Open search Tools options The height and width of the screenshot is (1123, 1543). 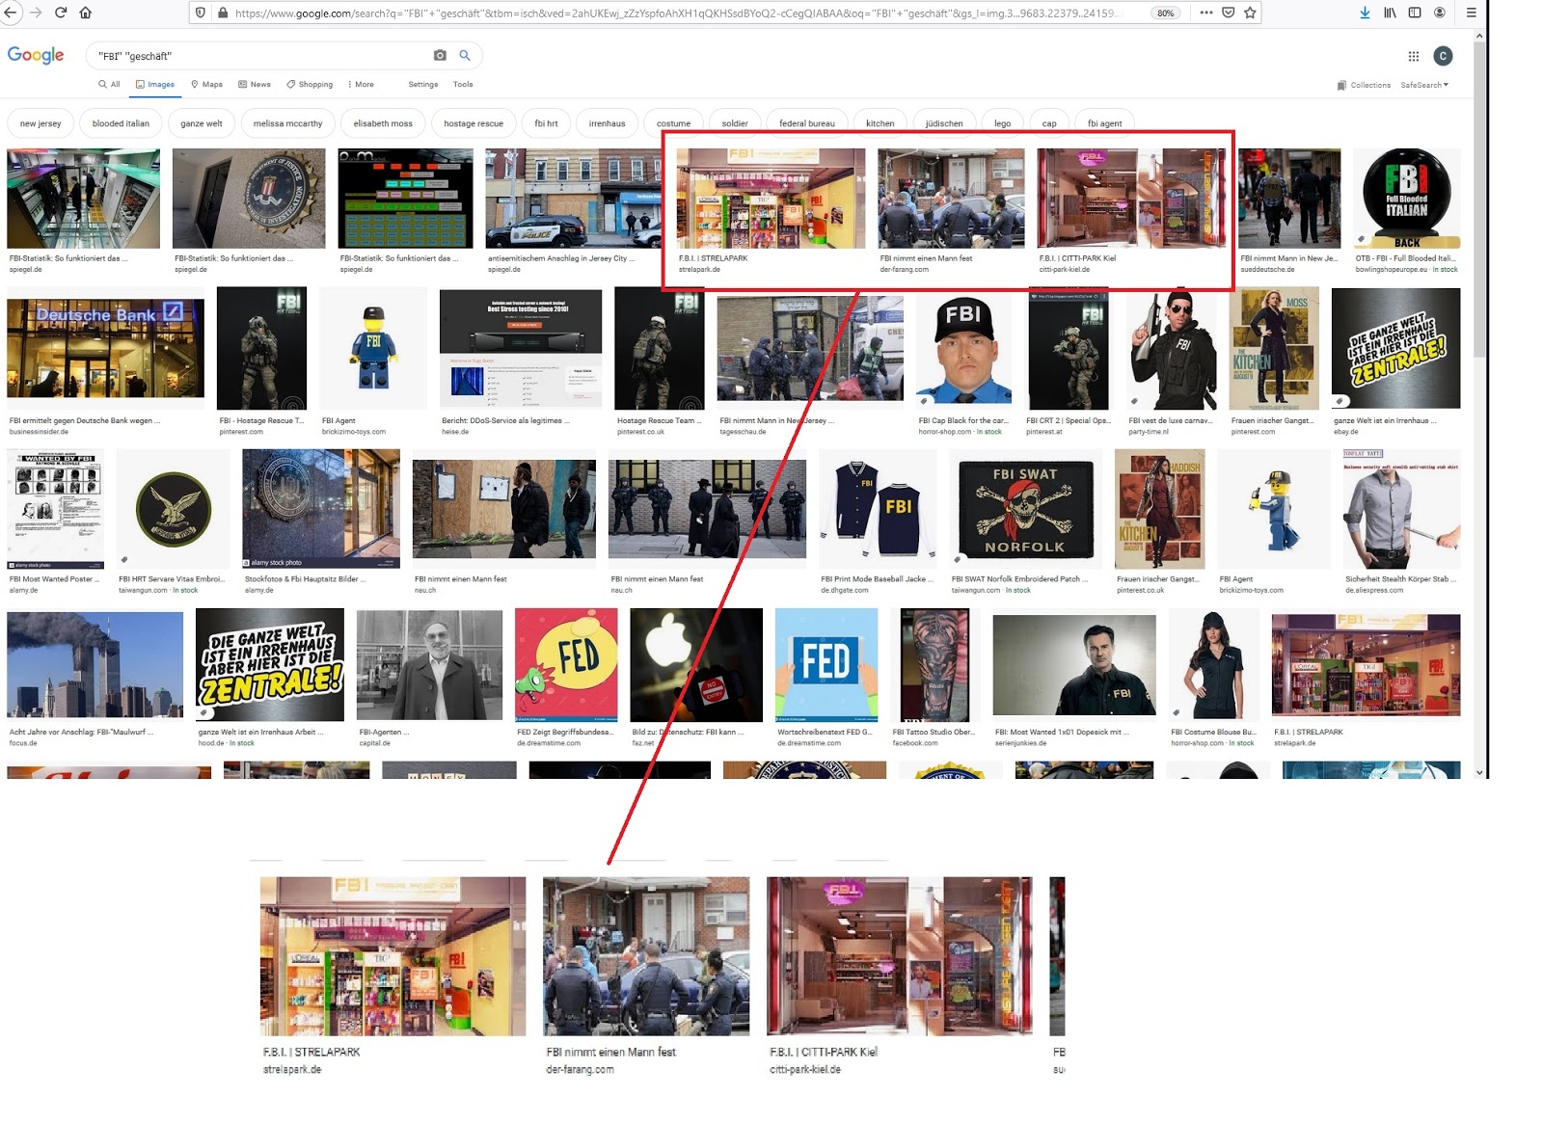[463, 84]
